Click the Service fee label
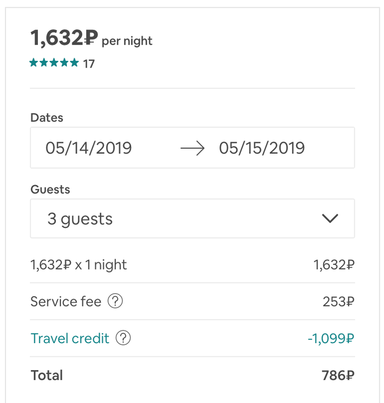The image size is (384, 403). pos(66,301)
